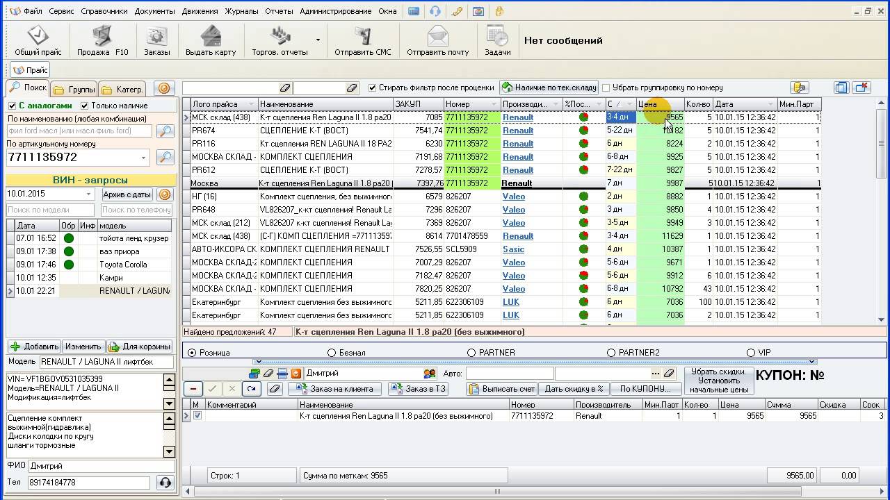Screen dimensions: 890x500
Task: Click the orange icon left of Дмитрий field
Action: (296, 374)
